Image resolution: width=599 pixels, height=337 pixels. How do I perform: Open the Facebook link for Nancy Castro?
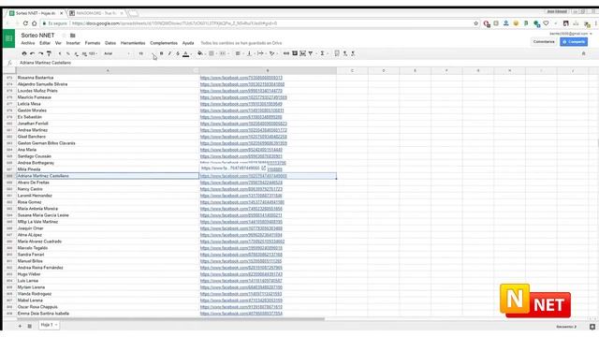241,189
